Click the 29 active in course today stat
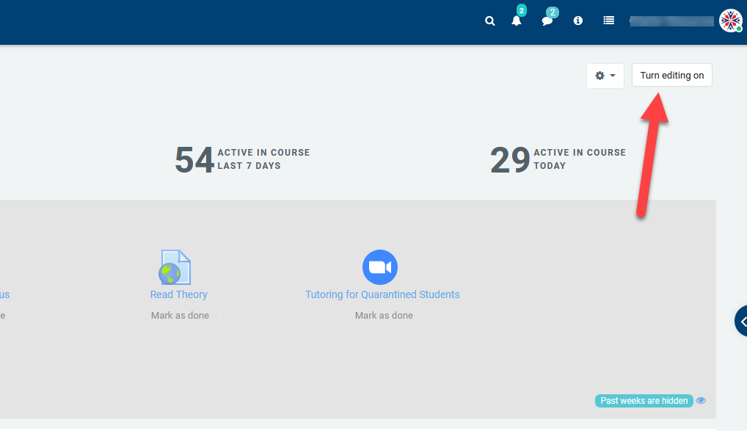Screen dimensions: 747x431 point(558,159)
